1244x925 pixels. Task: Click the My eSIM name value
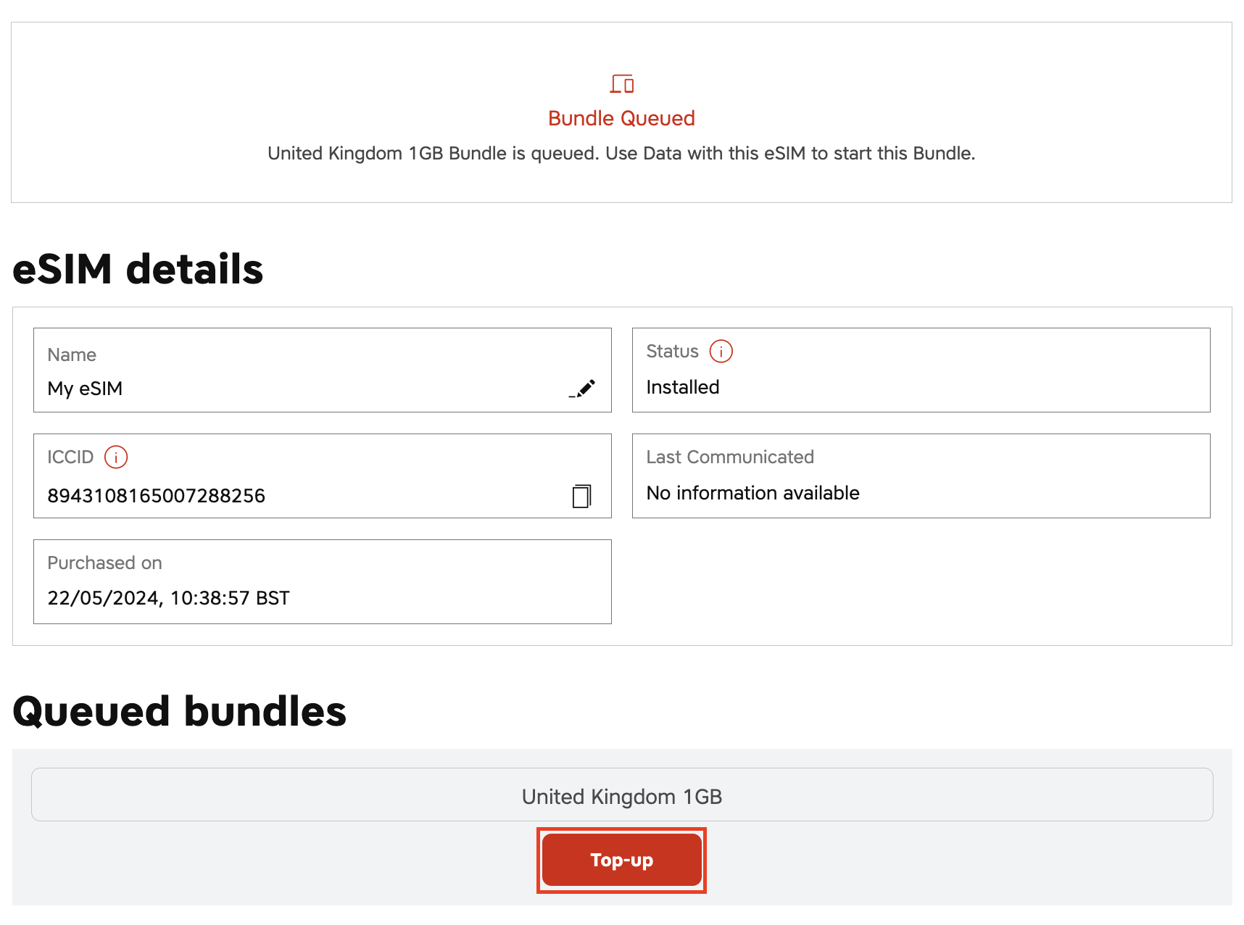[x=85, y=389]
